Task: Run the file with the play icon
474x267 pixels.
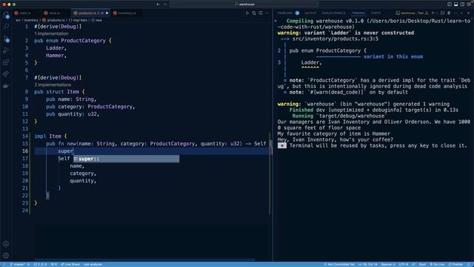Action: coord(247,13)
